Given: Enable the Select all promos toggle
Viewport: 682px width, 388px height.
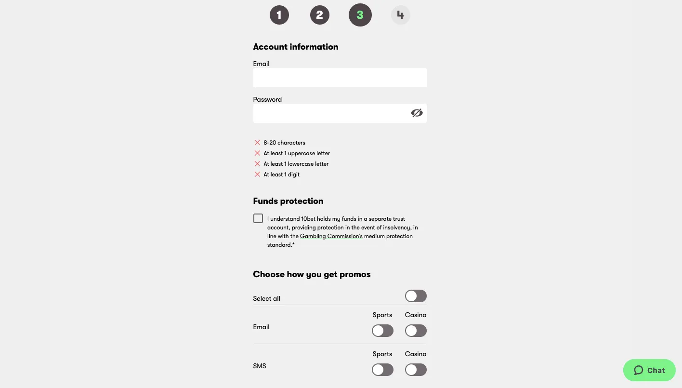Looking at the screenshot, I should 416,296.
